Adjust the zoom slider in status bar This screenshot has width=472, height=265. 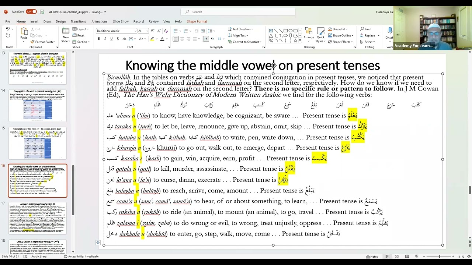(x=439, y=256)
